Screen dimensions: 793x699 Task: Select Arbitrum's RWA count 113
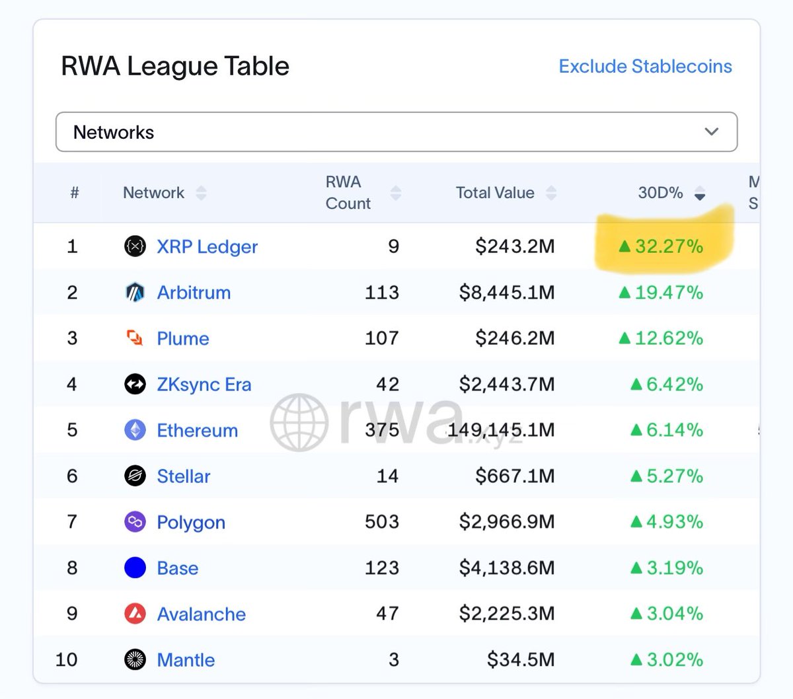pos(382,292)
